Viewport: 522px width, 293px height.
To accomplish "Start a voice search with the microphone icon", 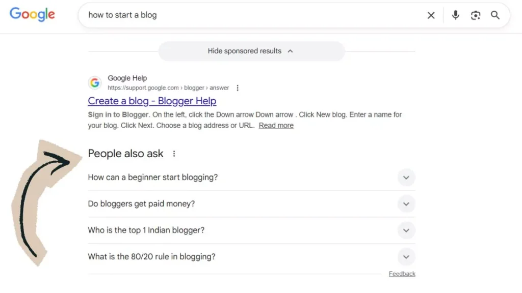I will pos(455,15).
